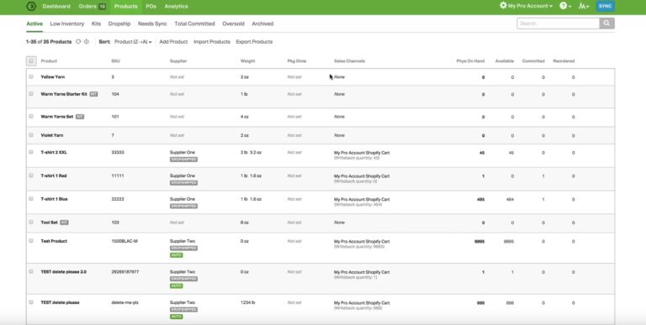Open the Analytics menu item

tap(176, 7)
